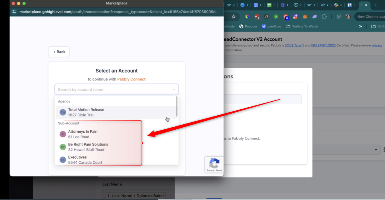Select the Total Motion Release agency account
The image size is (385, 200).
[116, 112]
